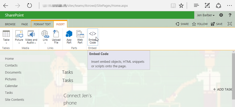This screenshot has height=107, width=235.
Task: Click the focus on content icon
Action: pyautogui.click(x=229, y=24)
